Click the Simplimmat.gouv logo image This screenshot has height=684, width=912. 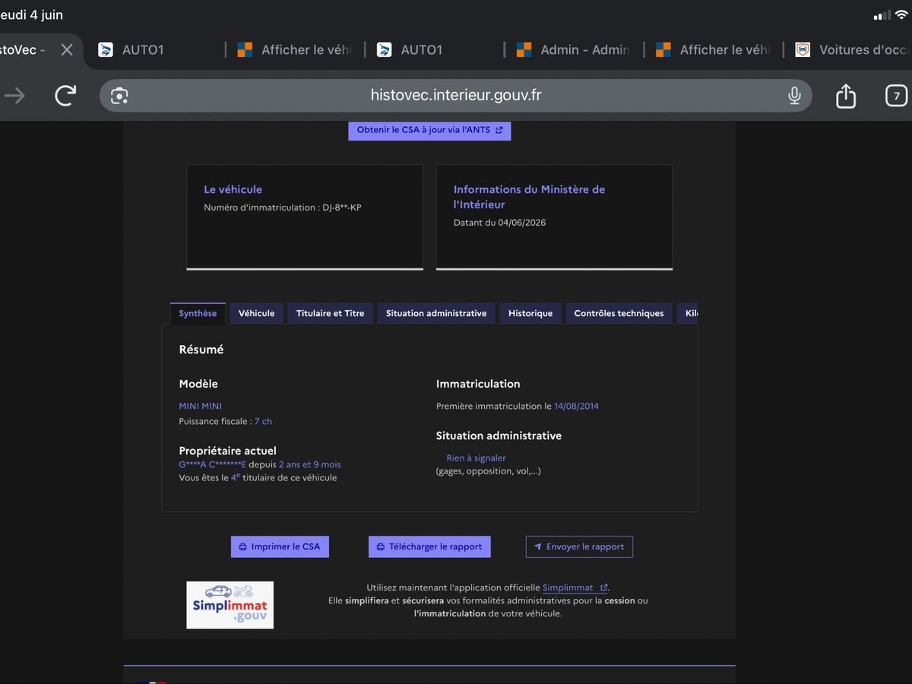tap(230, 605)
